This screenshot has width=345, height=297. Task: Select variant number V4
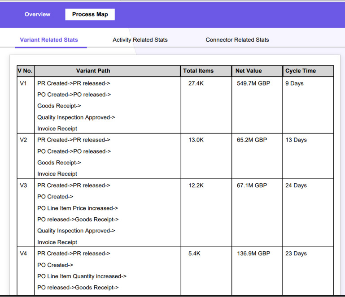(23, 254)
